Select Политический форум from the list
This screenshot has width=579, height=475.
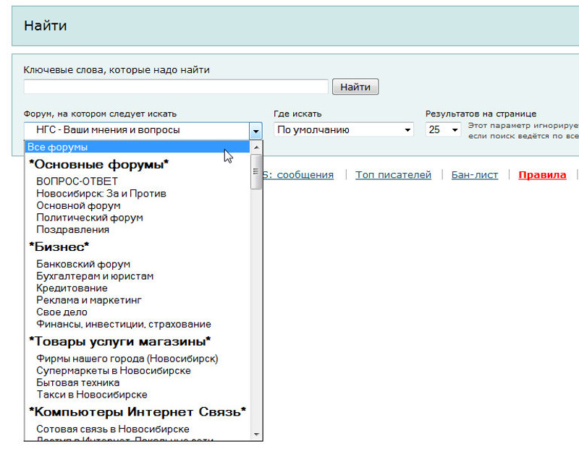click(89, 218)
